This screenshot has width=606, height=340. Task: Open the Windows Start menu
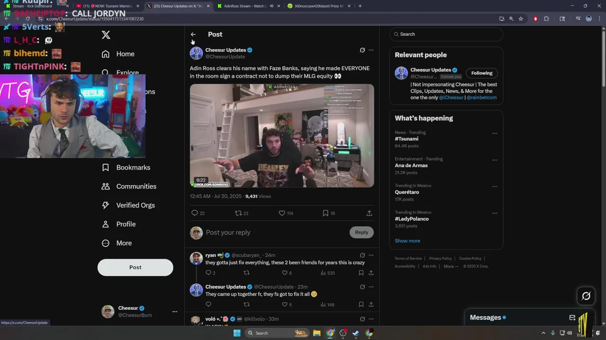[237, 333]
